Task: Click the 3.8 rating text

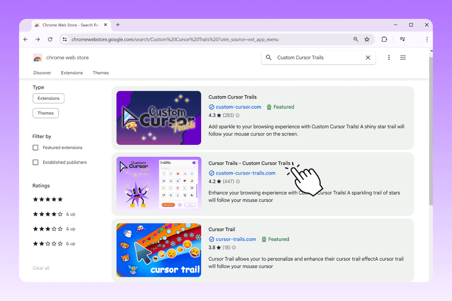Action: (212, 248)
